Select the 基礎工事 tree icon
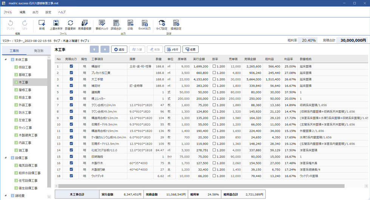Screen dimensions: 370x200 [16, 75]
